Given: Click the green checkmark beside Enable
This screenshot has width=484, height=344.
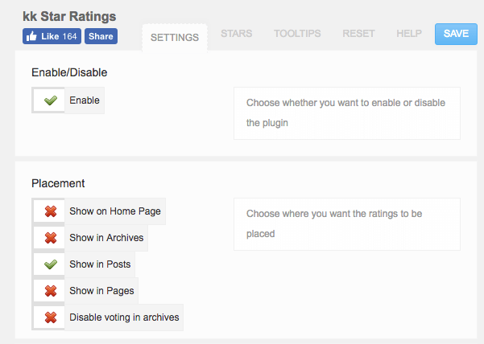Looking at the screenshot, I should point(50,100).
